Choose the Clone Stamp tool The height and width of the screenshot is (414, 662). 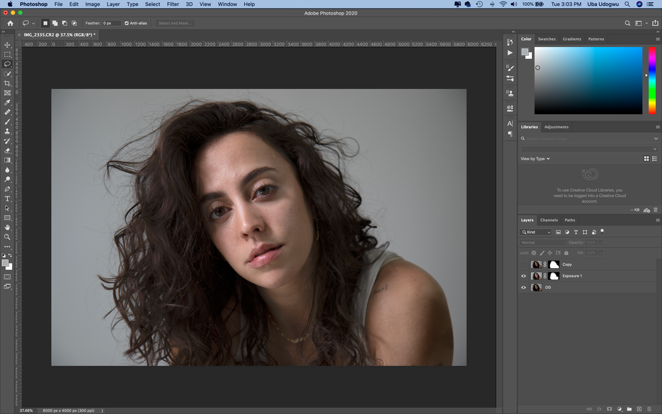[x=7, y=131]
